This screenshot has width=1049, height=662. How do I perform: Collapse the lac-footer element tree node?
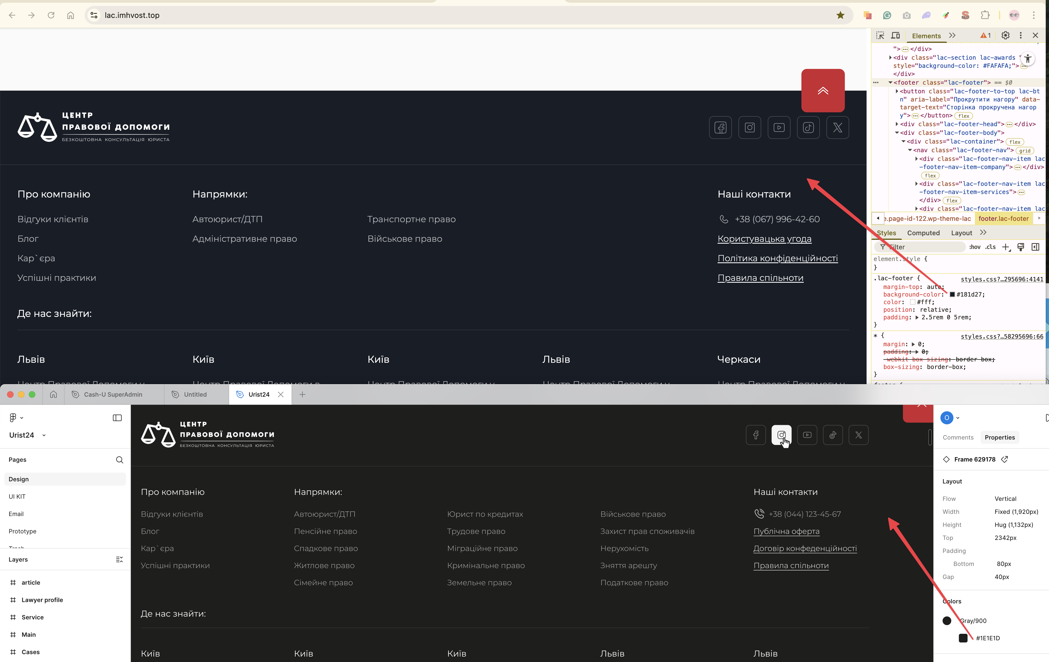[x=890, y=82]
